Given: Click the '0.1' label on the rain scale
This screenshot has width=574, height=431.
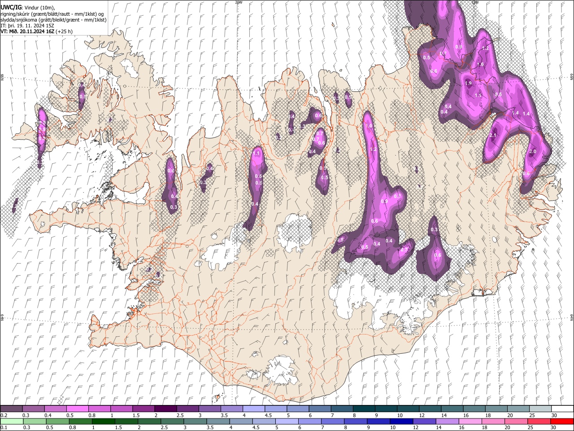Looking at the screenshot, I should [x=3, y=428].
